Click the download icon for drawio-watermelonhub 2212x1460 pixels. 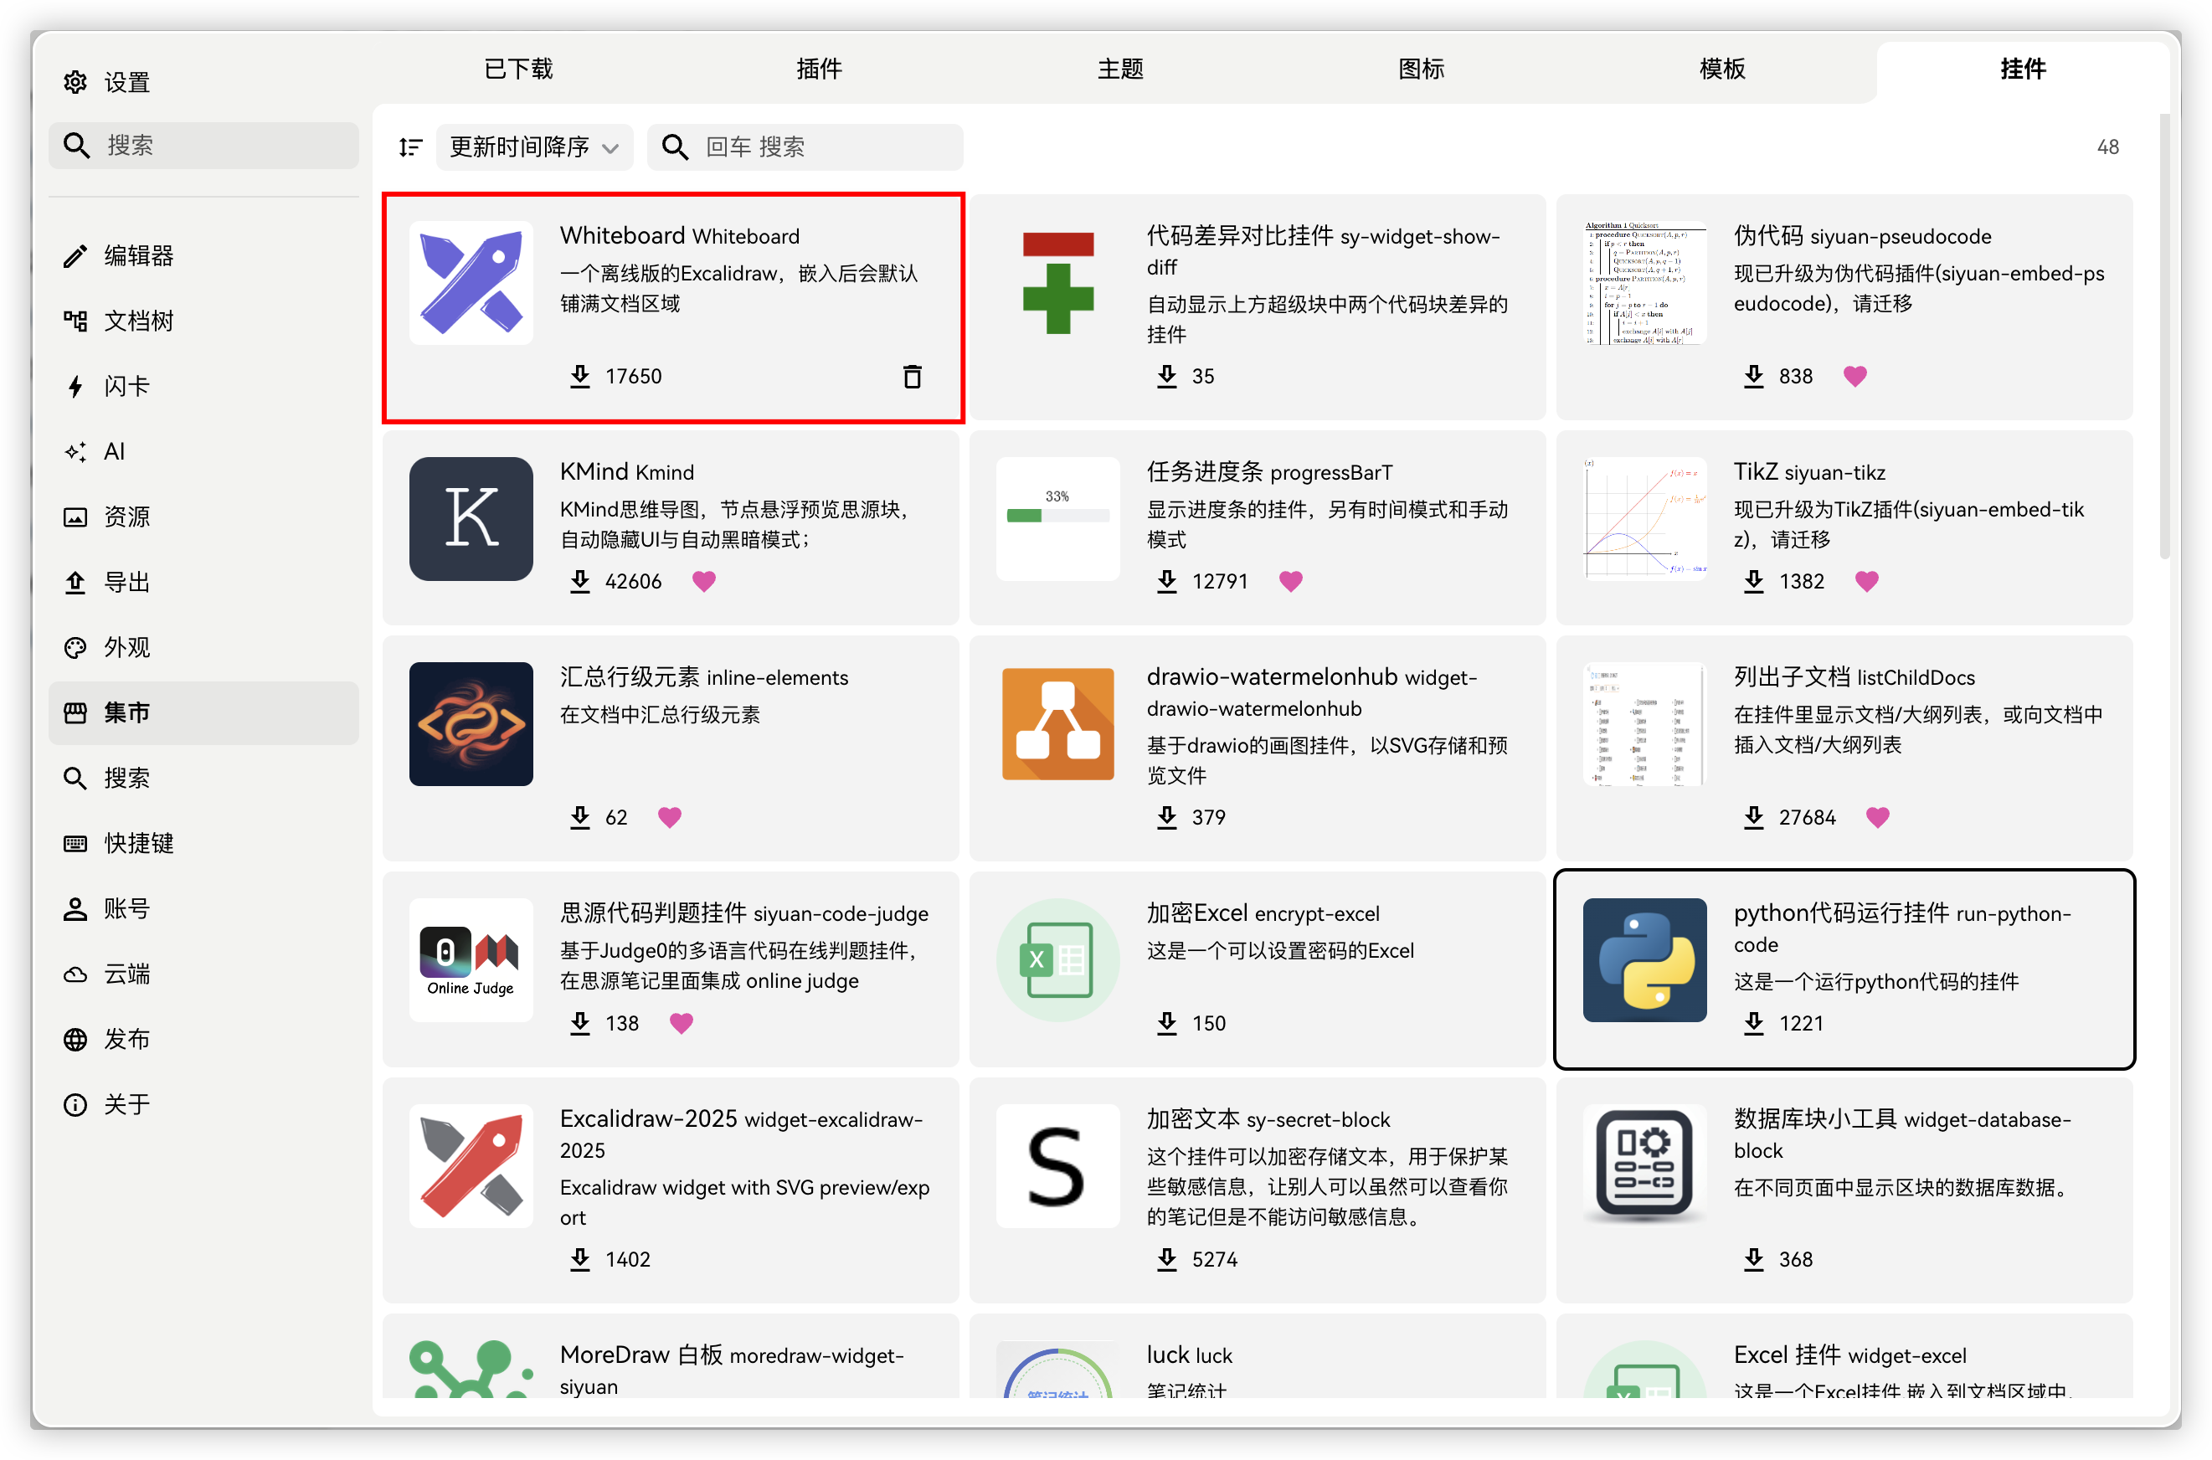click(x=1166, y=816)
